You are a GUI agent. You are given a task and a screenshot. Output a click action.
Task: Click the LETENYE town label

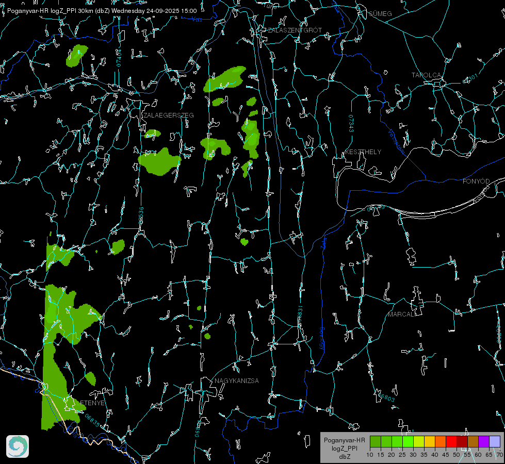(x=90, y=403)
